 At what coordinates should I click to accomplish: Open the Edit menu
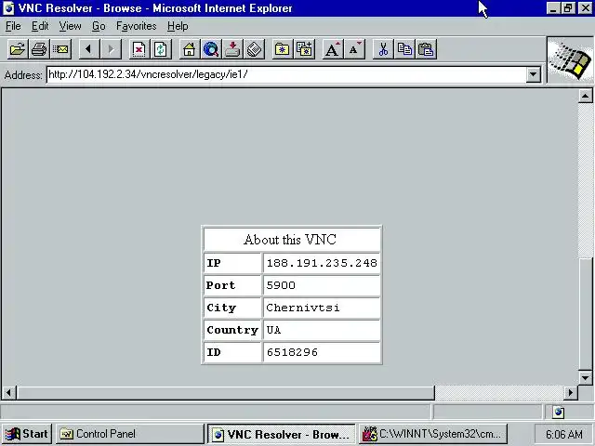pyautogui.click(x=40, y=26)
